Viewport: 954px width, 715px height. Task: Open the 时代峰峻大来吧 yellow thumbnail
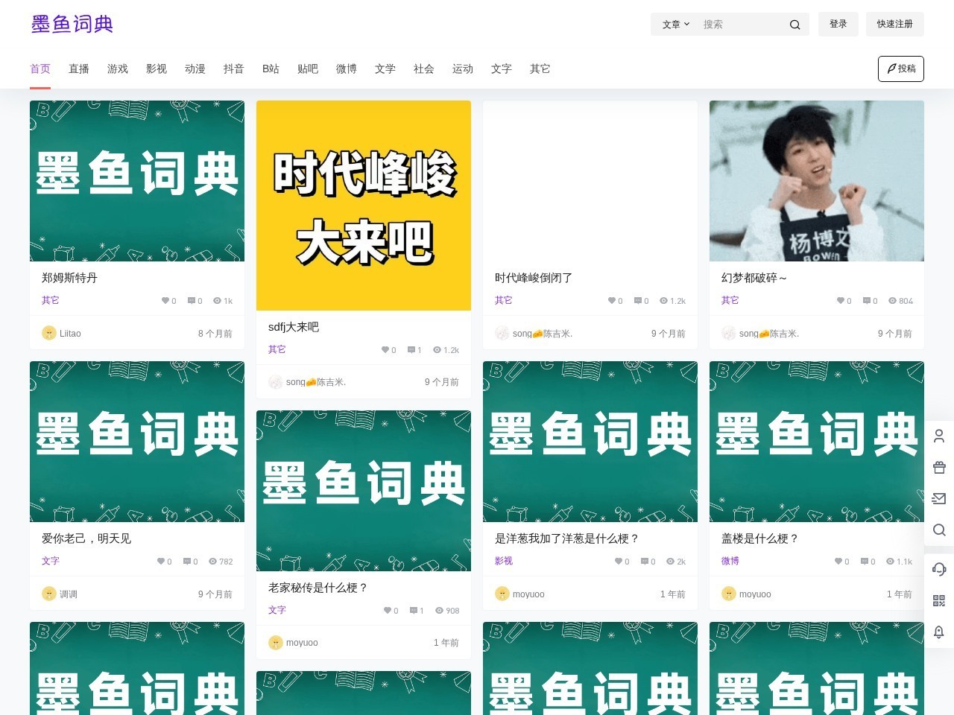coord(364,206)
